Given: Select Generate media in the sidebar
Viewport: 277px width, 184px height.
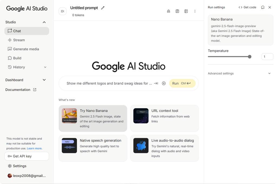Looking at the screenshot, I should 27,49.
